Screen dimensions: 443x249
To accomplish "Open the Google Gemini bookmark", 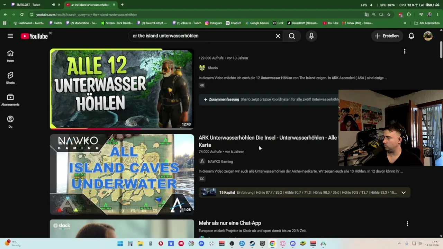I will [x=257, y=23].
